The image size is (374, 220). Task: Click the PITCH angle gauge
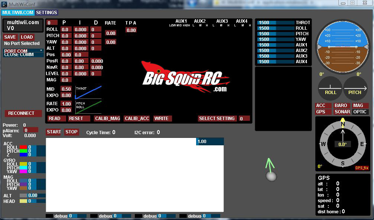tap(355, 89)
